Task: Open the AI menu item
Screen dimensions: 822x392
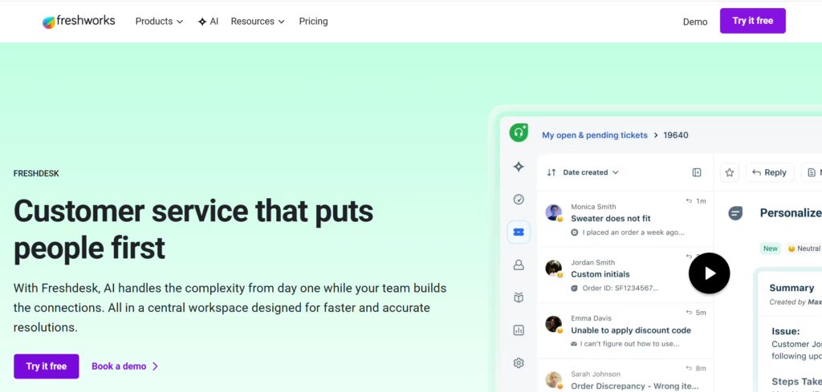Action: tap(208, 22)
